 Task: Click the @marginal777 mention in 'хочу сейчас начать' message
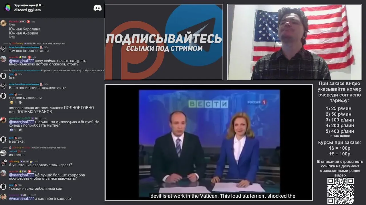[21, 61]
